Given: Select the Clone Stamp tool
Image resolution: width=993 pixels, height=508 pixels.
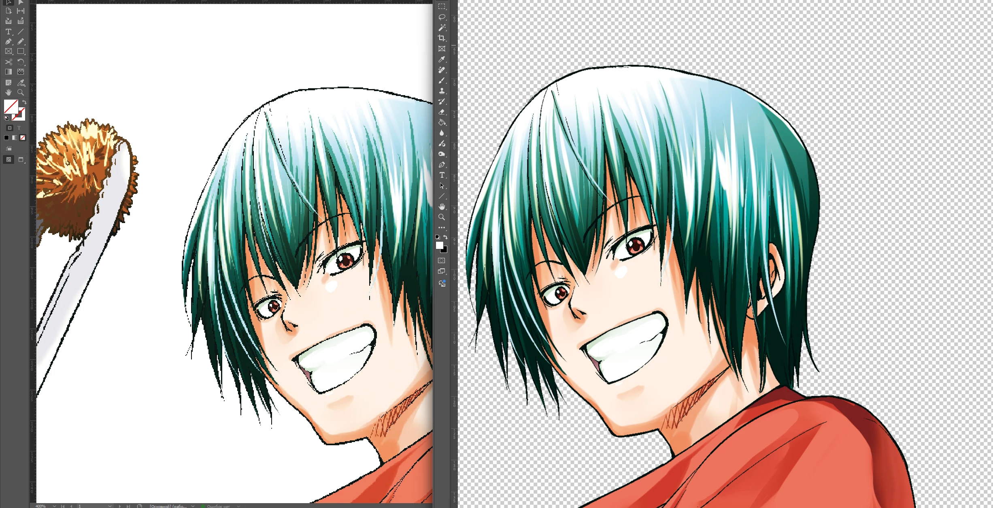Looking at the screenshot, I should pyautogui.click(x=442, y=91).
